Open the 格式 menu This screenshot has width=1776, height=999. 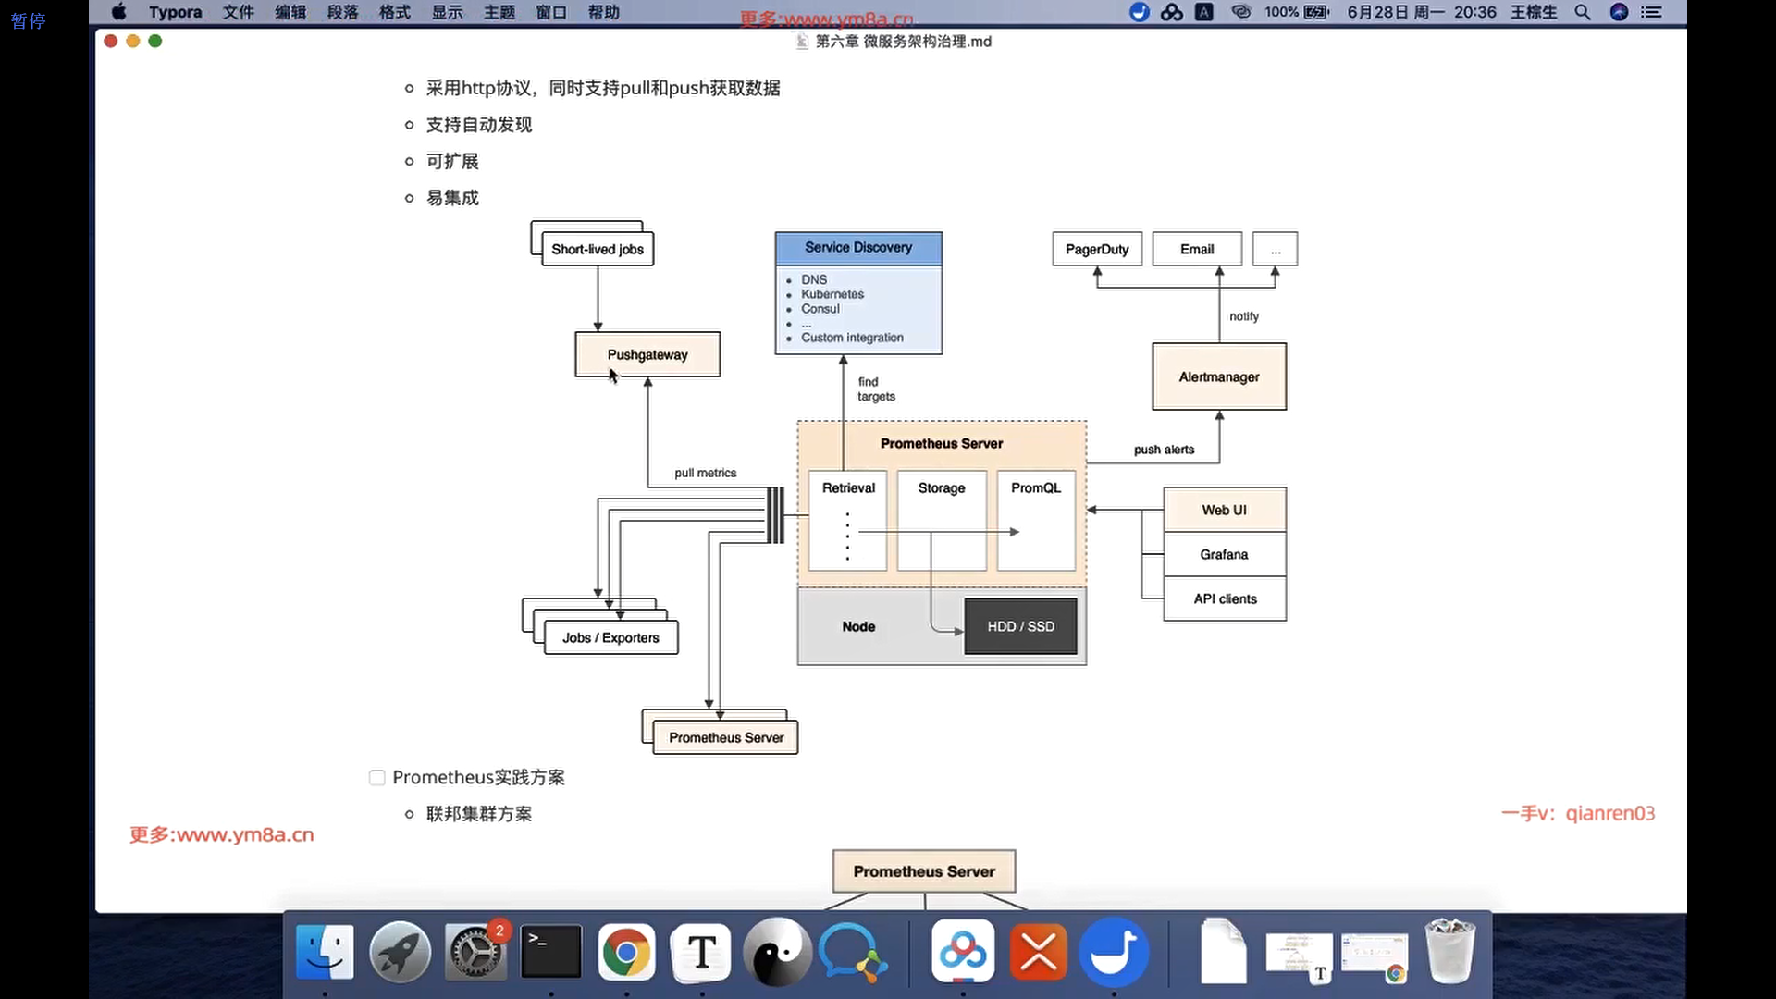(394, 12)
